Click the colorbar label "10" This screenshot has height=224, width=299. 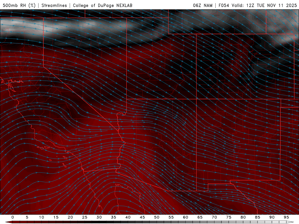tap(41, 217)
